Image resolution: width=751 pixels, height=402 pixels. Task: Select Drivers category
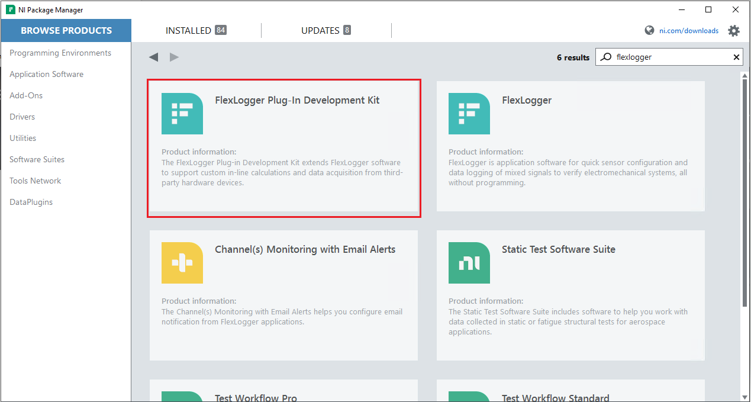[x=22, y=117]
